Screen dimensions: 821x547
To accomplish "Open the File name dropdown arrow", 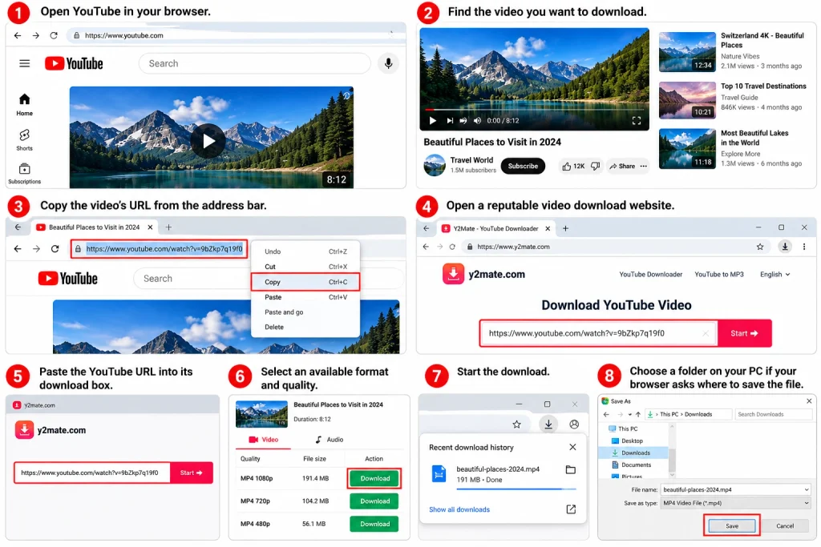I will tap(807, 490).
